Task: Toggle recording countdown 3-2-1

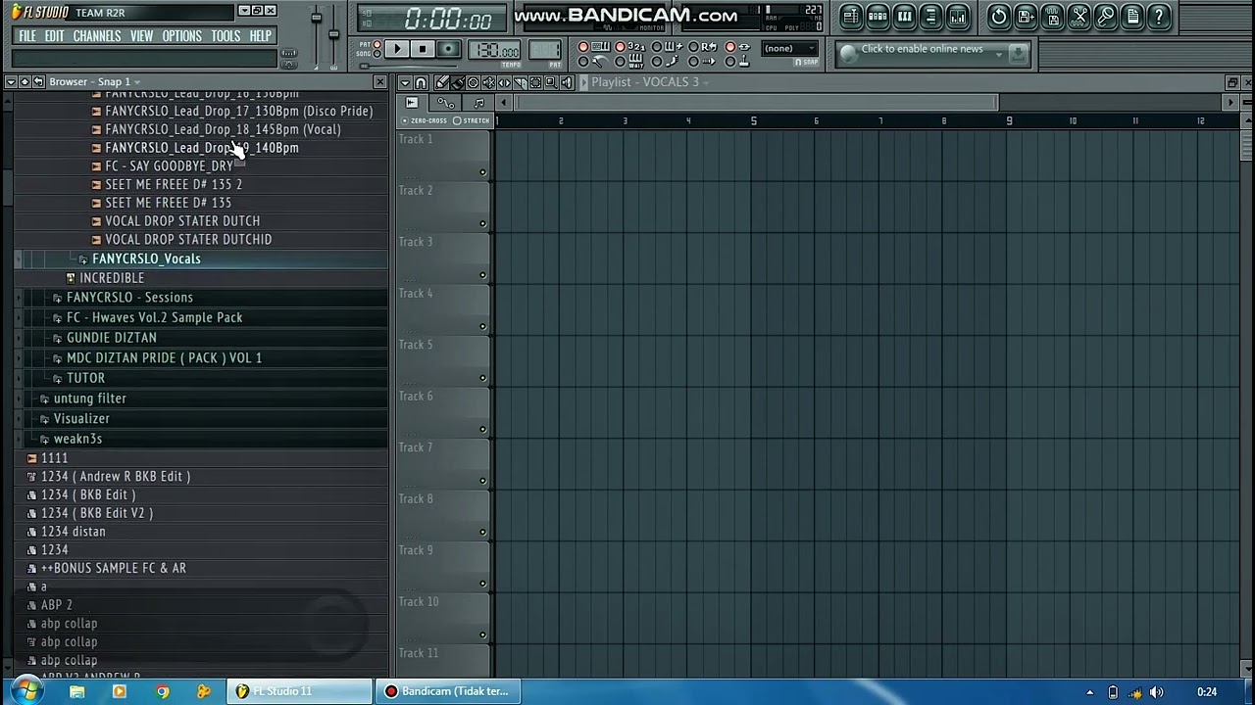Action: [630, 47]
